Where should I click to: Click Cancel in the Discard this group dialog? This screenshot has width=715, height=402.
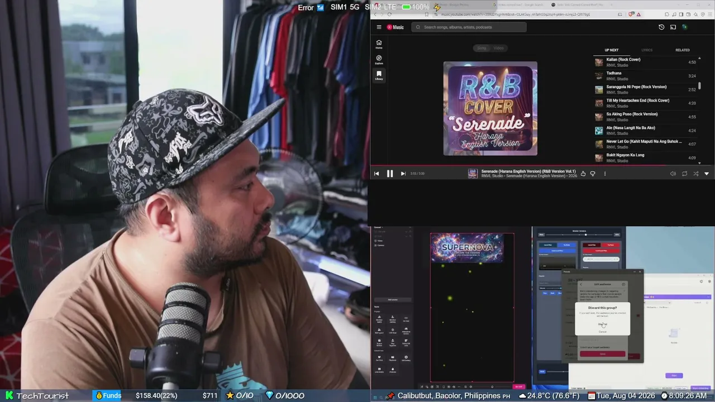[602, 332]
